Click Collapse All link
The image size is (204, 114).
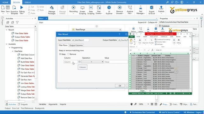click(152, 22)
